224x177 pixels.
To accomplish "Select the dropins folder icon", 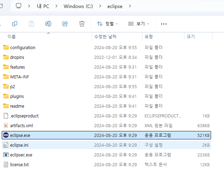I will click(6, 57).
